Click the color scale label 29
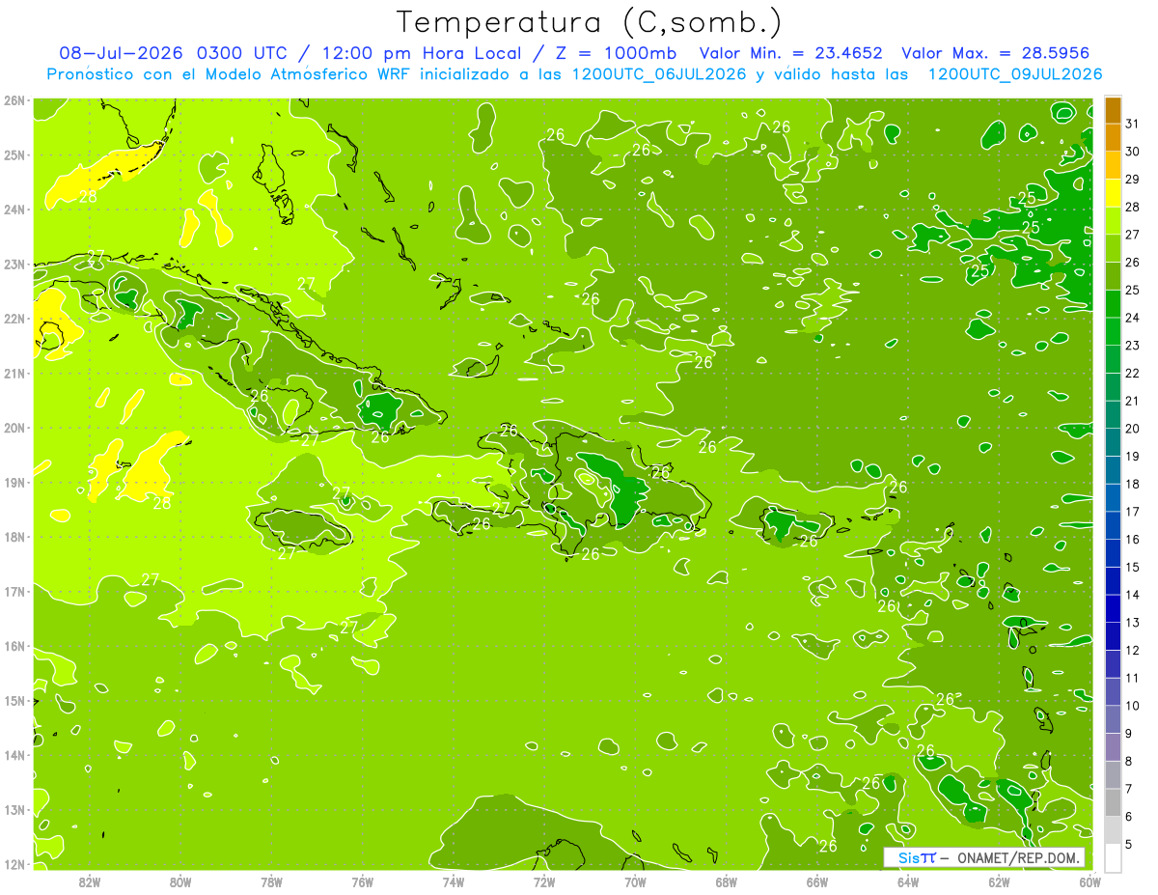Image resolution: width=1158 pixels, height=895 pixels. 1132,180
